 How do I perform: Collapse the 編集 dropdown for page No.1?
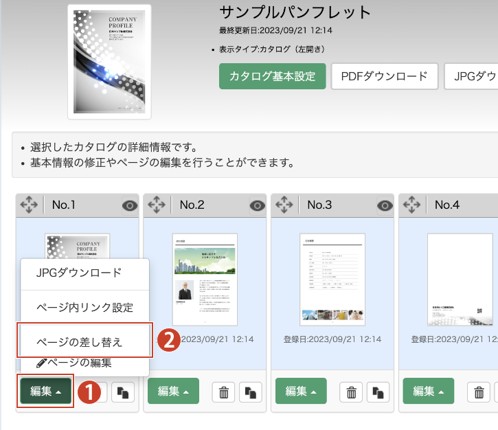[x=45, y=391]
